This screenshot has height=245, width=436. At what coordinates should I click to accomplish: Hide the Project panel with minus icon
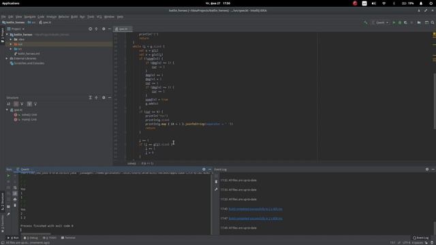(x=110, y=29)
